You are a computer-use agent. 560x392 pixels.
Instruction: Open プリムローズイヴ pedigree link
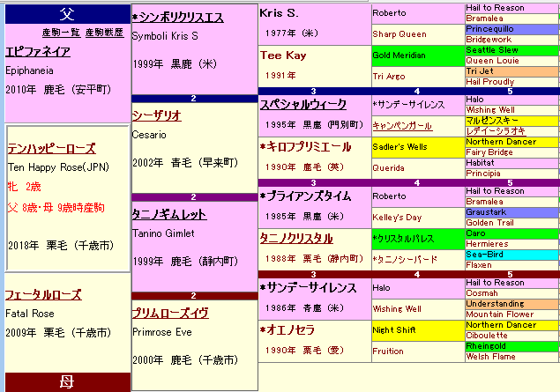tap(170, 314)
